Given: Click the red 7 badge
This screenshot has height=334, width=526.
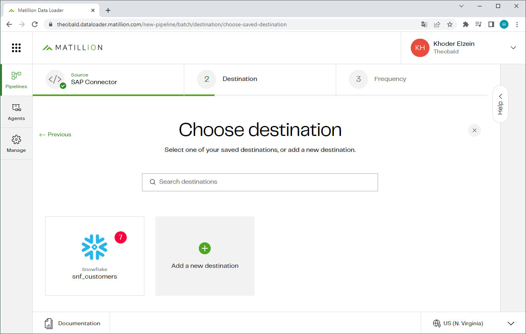Looking at the screenshot, I should [x=120, y=237].
